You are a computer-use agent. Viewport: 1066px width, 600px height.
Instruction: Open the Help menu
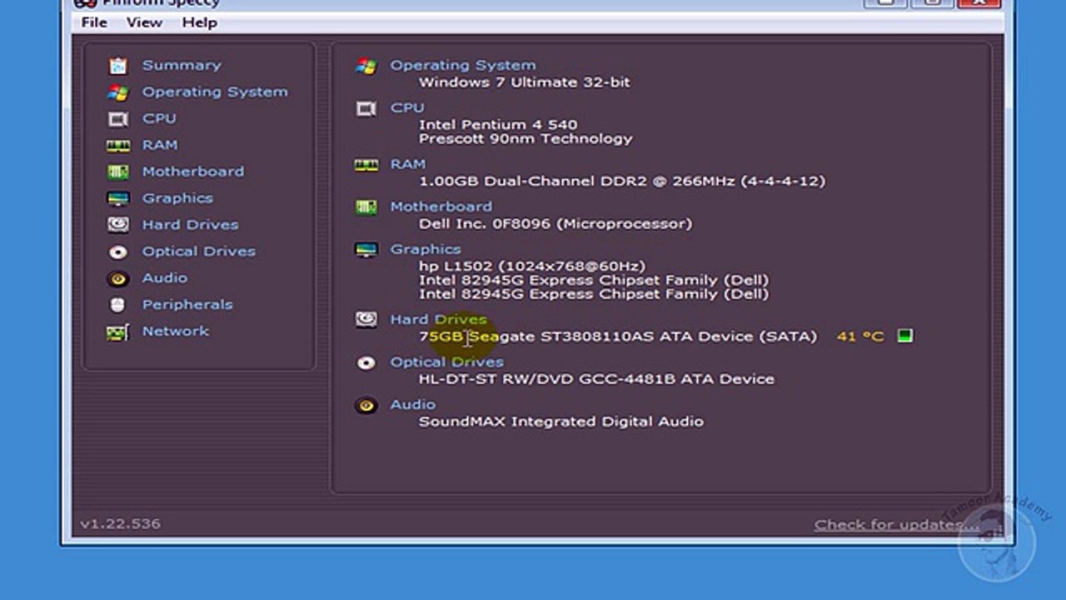coord(200,22)
